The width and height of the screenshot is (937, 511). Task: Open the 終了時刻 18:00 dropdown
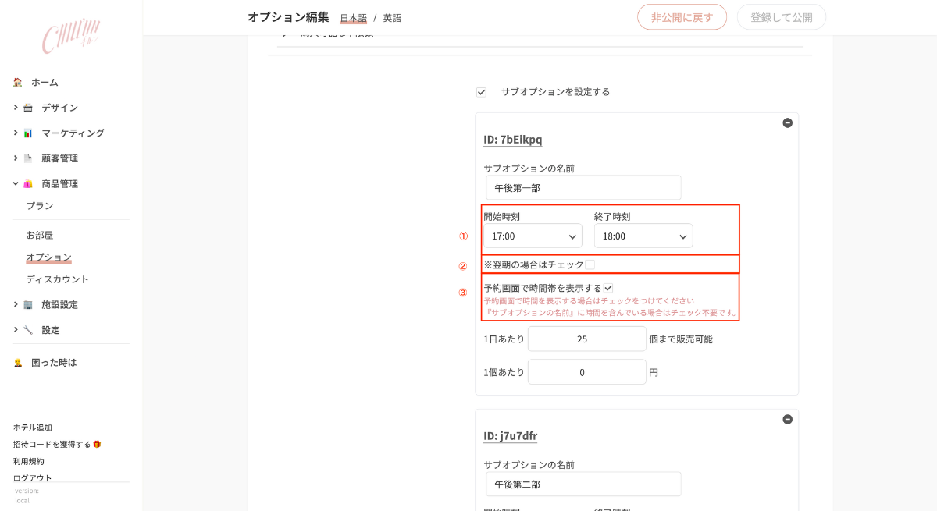tap(643, 236)
